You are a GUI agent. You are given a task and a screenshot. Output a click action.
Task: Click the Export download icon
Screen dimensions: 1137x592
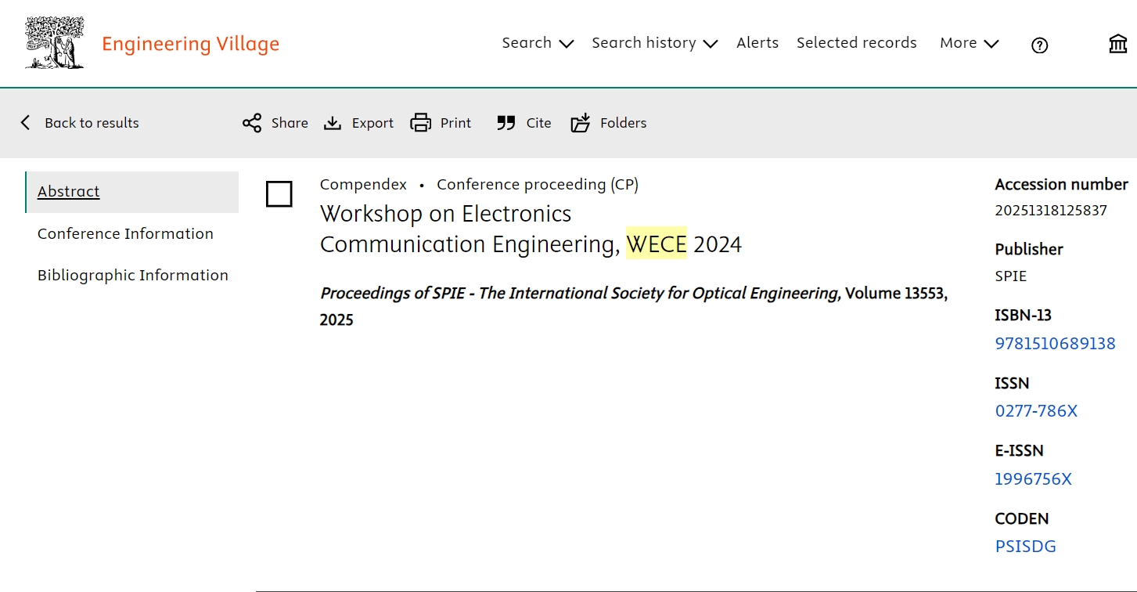[333, 123]
